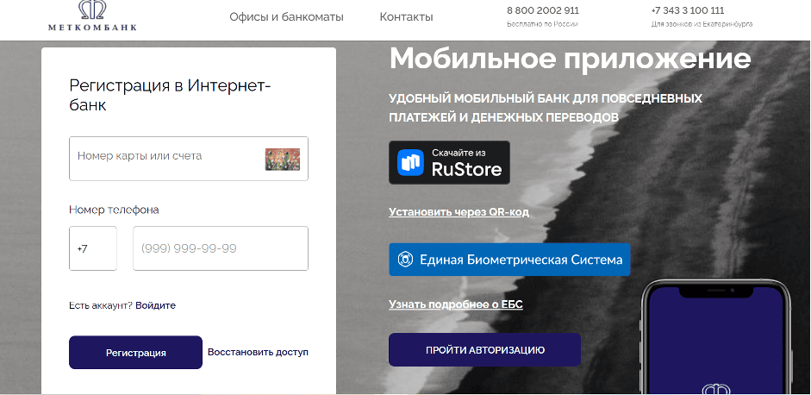
Task: Click ПРОЙТИ АВТОРИЗАЦИЮ button
Action: [484, 350]
